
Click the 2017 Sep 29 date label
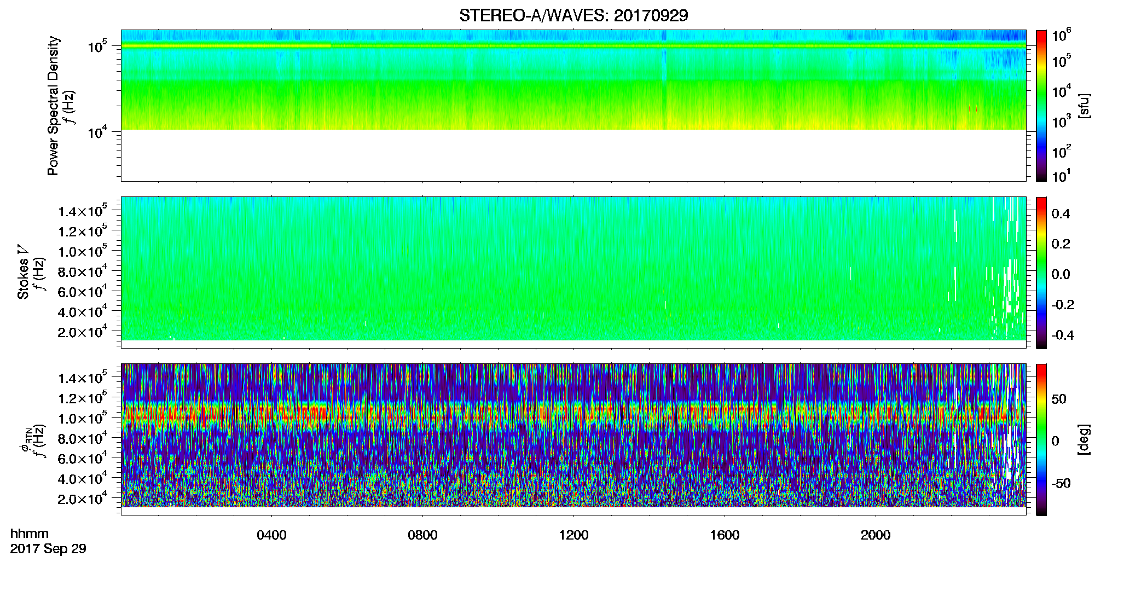[48, 549]
